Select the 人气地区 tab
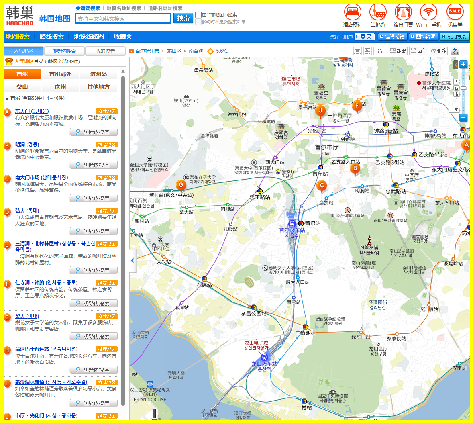This screenshot has height=423, width=473. [24, 51]
